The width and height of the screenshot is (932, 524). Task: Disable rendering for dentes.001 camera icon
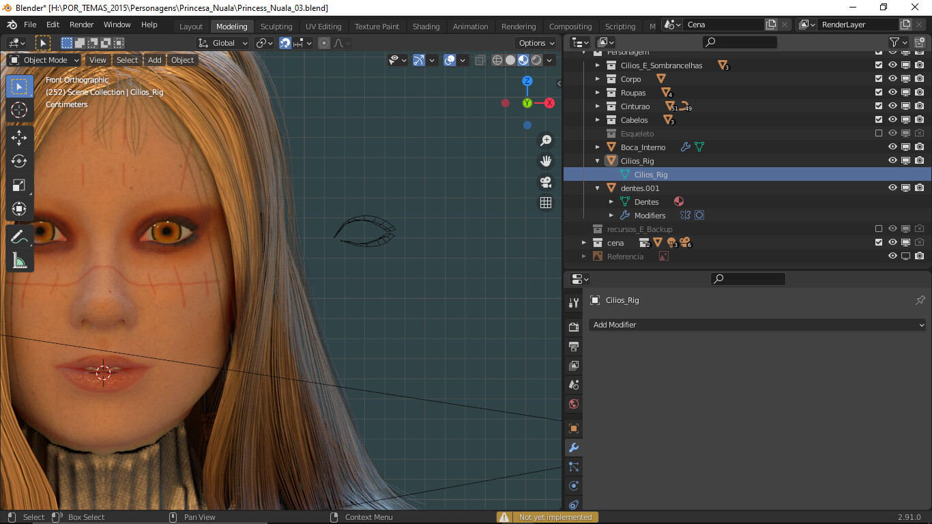[x=920, y=188]
